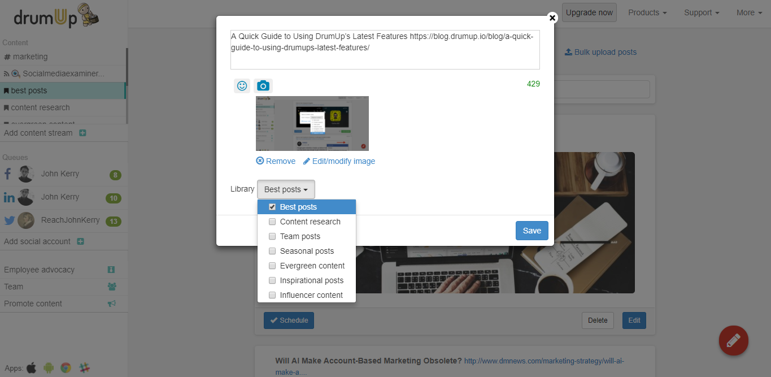Click the Twitter icon beside ReachJohnKerry

(x=9, y=220)
